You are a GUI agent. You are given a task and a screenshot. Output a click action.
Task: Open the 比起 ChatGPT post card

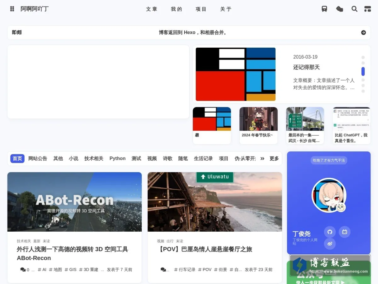(352, 126)
